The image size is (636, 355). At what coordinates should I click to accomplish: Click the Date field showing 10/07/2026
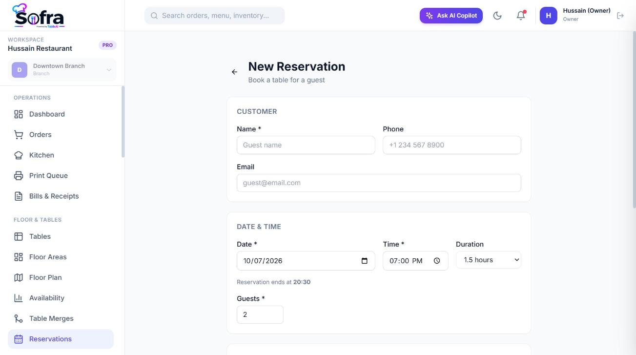click(306, 261)
